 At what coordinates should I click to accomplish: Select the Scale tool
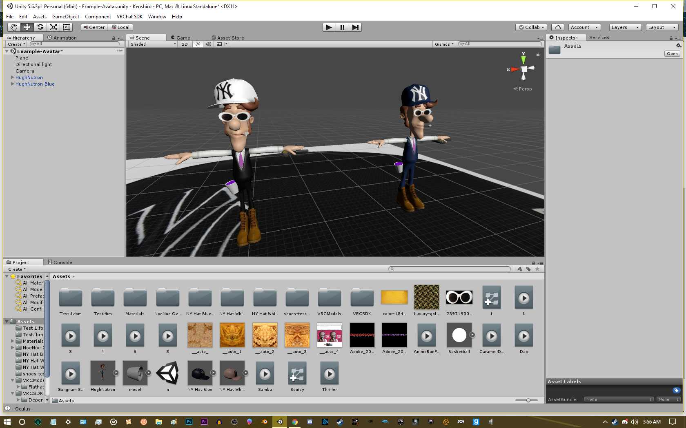[53, 27]
